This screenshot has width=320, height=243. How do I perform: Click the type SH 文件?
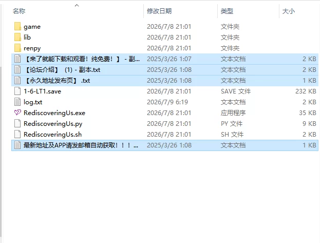[x=232, y=135]
